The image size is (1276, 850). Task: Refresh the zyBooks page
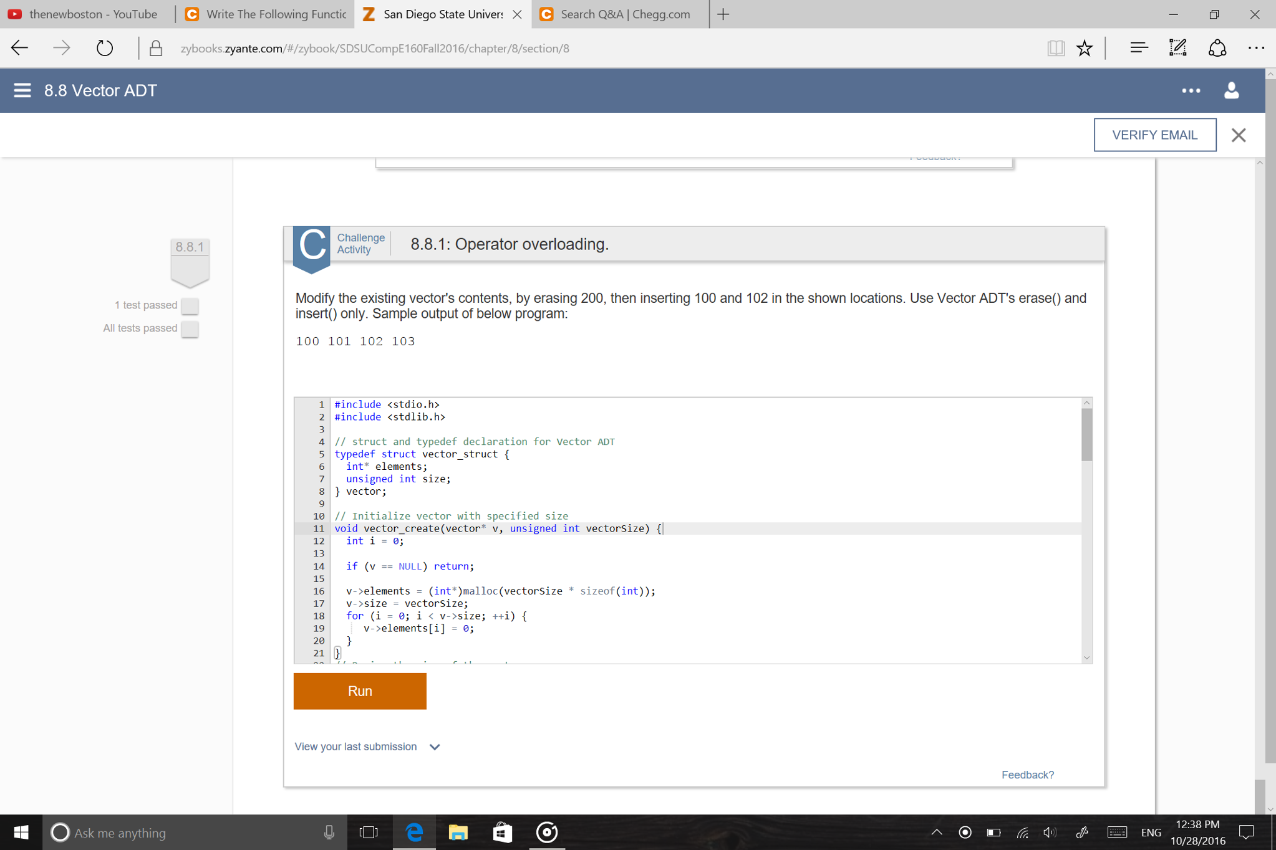tap(104, 47)
